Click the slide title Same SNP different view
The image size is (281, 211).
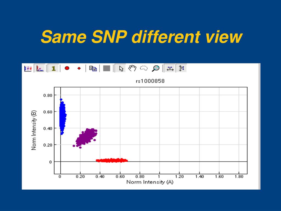[142, 37]
